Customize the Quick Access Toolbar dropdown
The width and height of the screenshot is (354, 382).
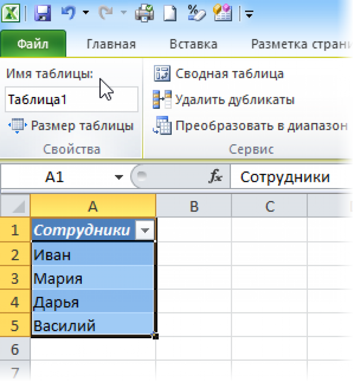pyautogui.click(x=249, y=15)
